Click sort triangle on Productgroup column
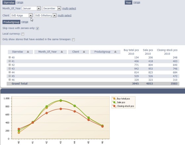This screenshot has height=145, width=185. (x=115, y=52)
